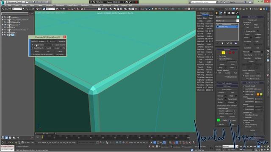Activate the Select and Scale tool
Viewport: 271px width, 152px height.
click(44, 8)
